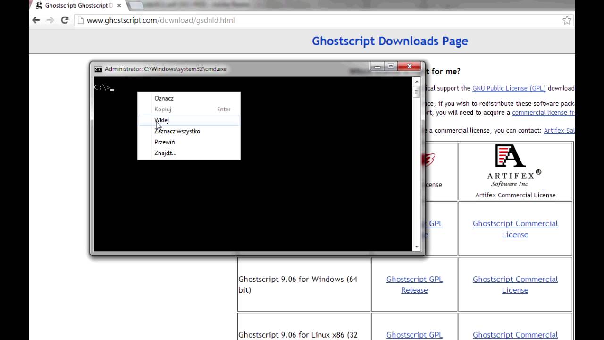Open the commercial license link in paragraph
Viewport: 604px width, 340px height.
pos(543,112)
